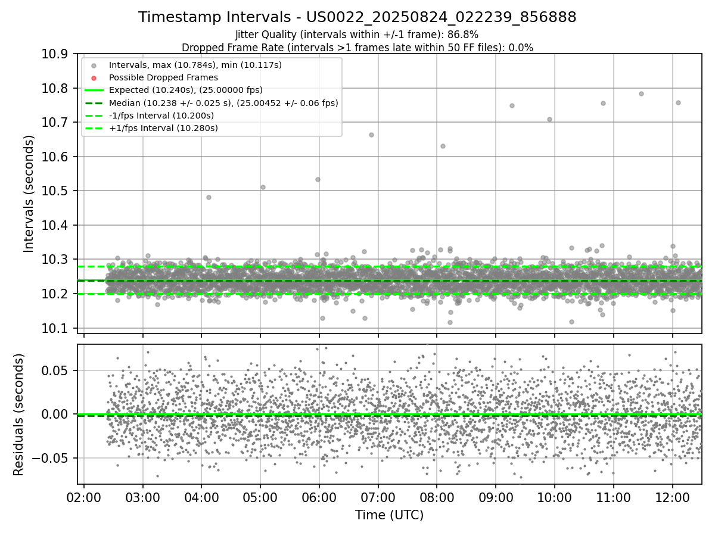Click the 09:00 time tick label
The width and height of the screenshot is (715, 536).
click(x=496, y=497)
